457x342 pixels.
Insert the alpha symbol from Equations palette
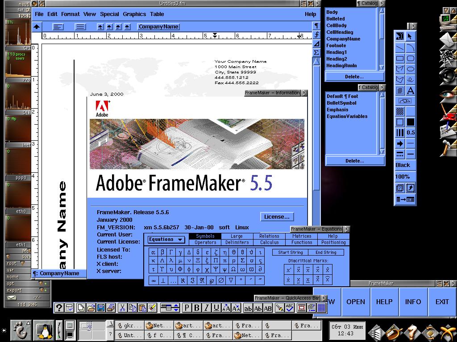(154, 252)
